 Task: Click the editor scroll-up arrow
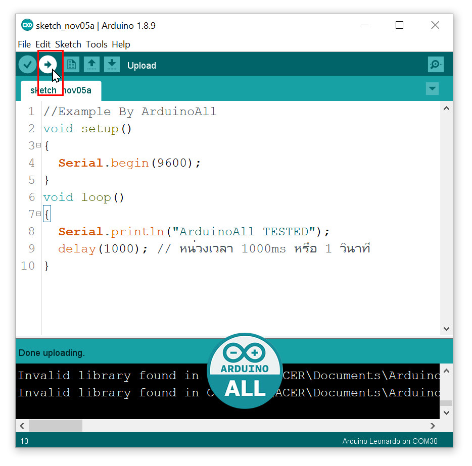point(446,109)
